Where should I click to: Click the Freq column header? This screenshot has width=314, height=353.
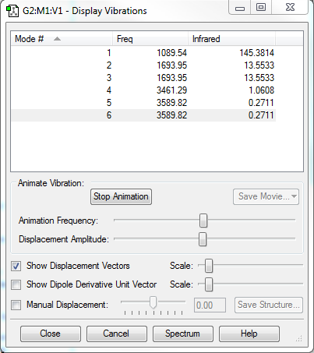[x=150, y=39]
